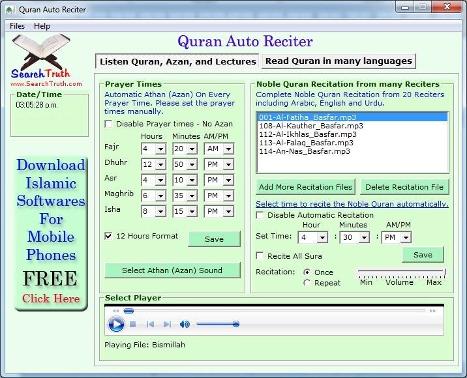Select 001-Al-Fatiha_Basfar.mp3 in the list
The image size is (467, 378).
click(x=352, y=117)
